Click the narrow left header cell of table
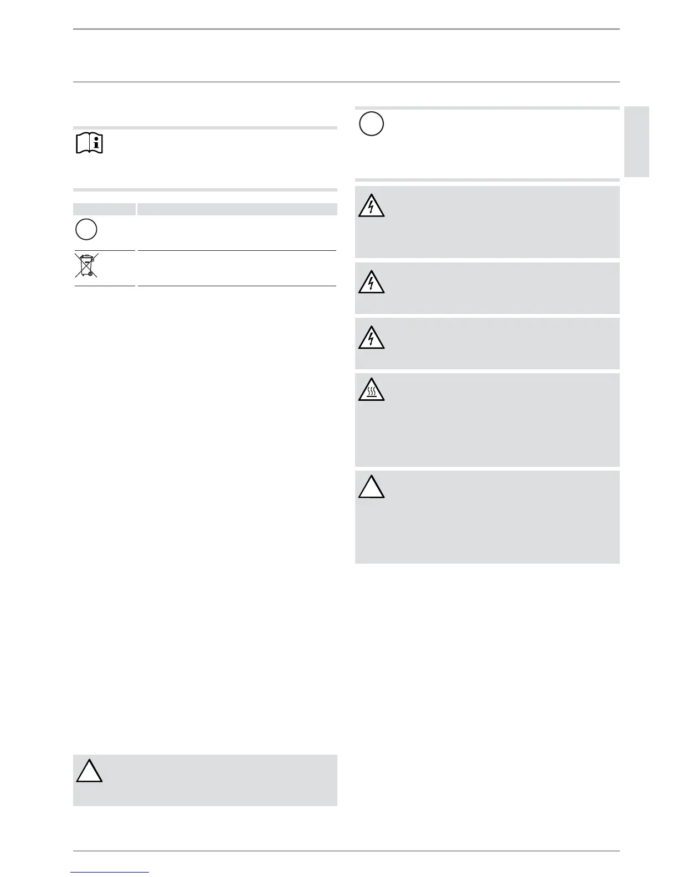 104,209
